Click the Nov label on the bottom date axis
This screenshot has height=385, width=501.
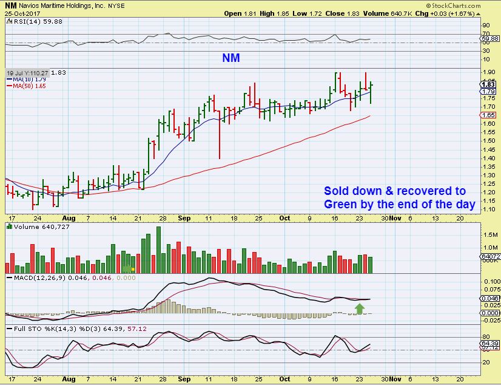click(395, 379)
